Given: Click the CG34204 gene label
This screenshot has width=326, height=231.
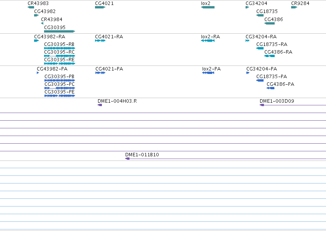Looking at the screenshot, I should pos(256,3).
